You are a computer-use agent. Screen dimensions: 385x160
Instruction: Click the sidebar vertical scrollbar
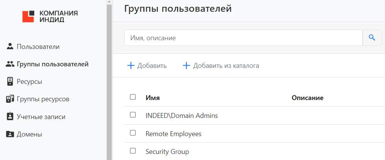109,80
